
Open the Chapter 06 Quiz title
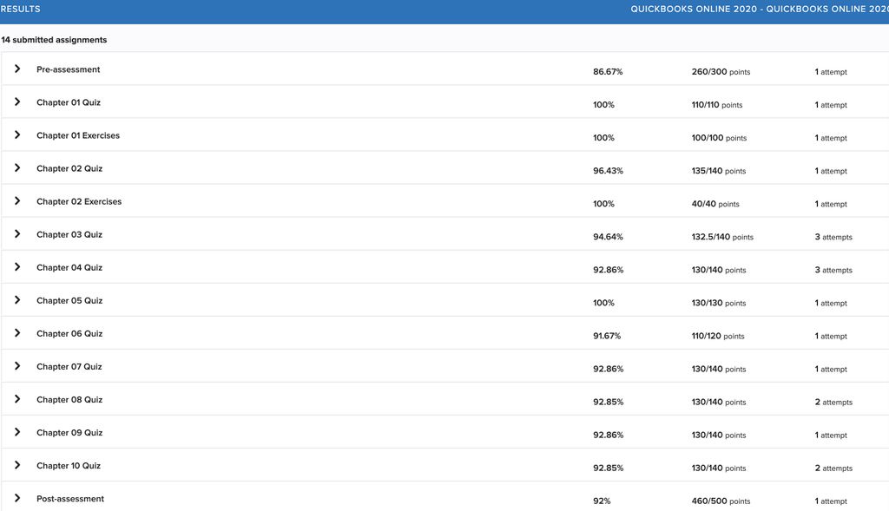(x=69, y=334)
